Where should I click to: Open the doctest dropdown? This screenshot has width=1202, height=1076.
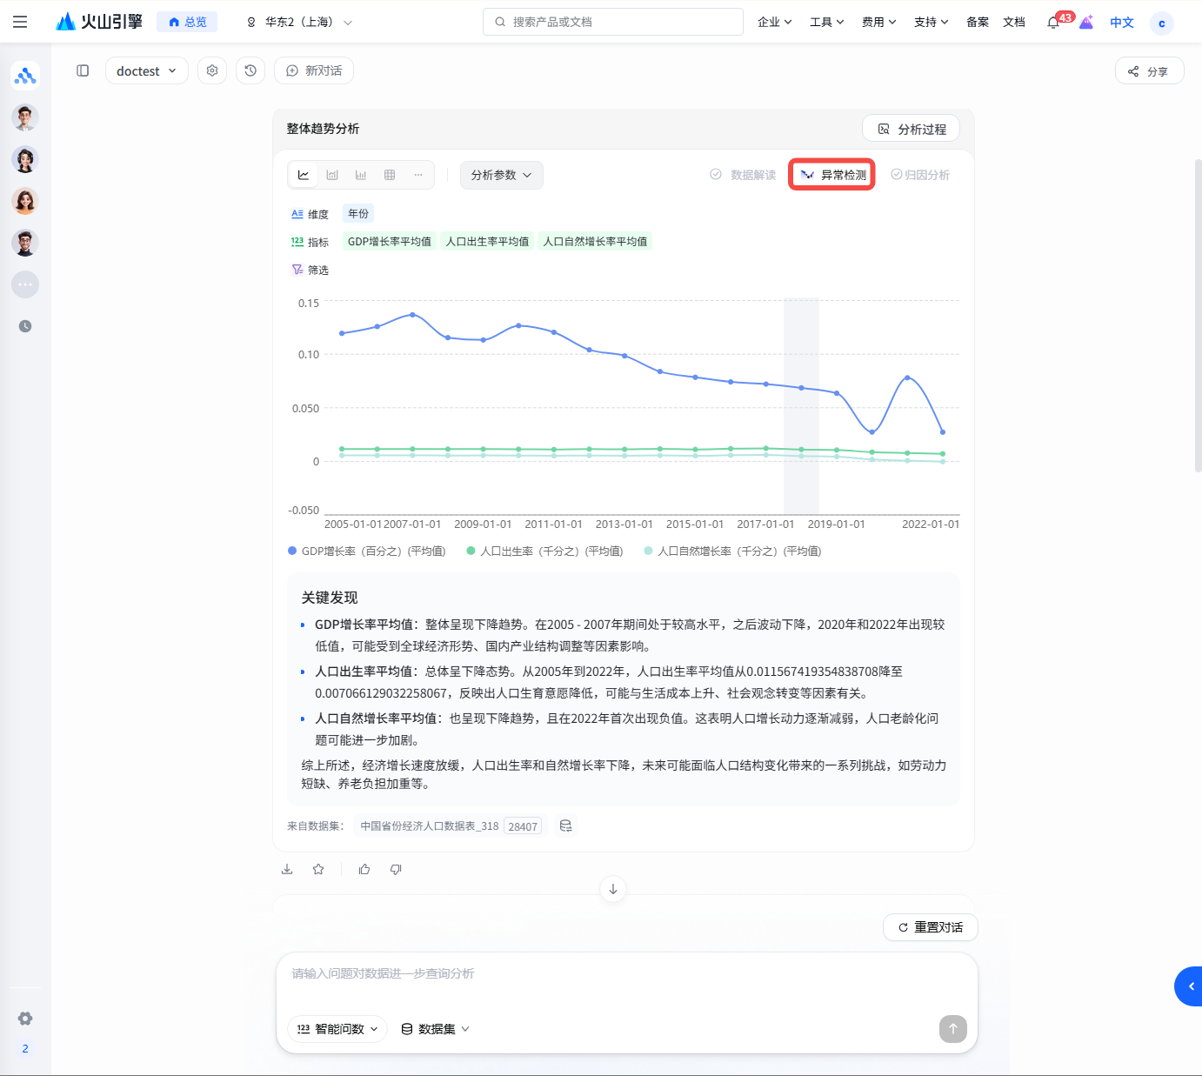146,70
